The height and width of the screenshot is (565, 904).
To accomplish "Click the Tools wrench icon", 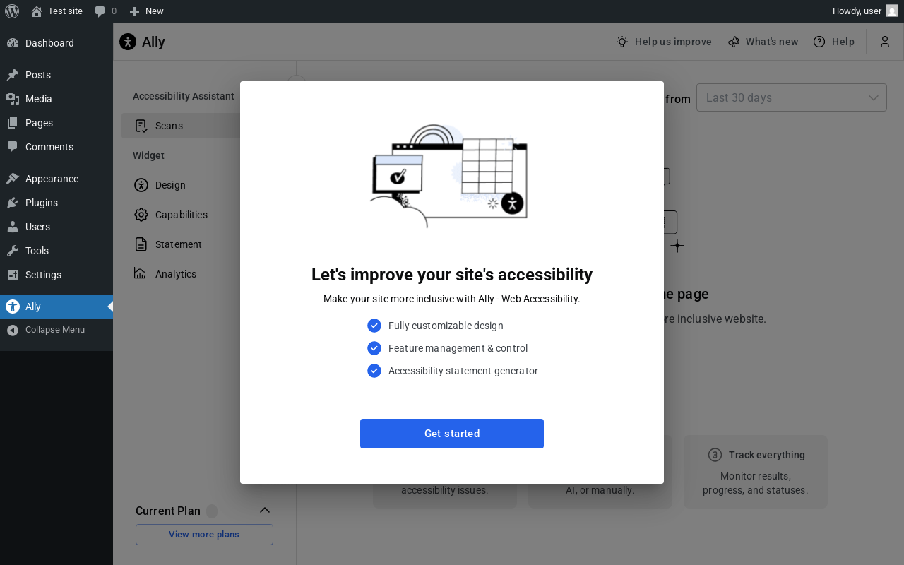I will pos(13,251).
